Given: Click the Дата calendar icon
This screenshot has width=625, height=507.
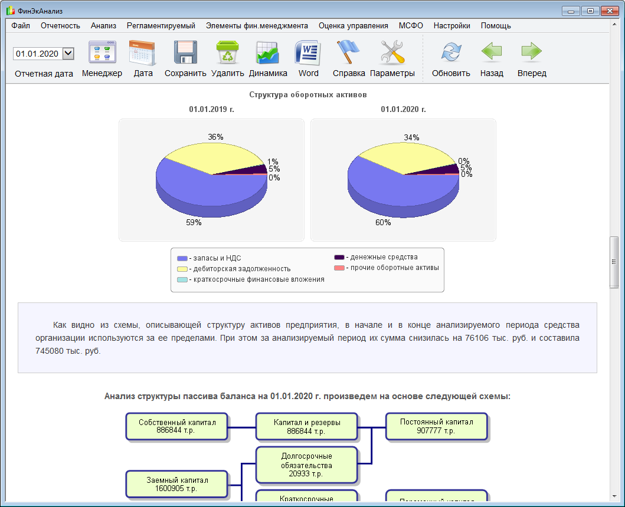Looking at the screenshot, I should (x=142, y=52).
